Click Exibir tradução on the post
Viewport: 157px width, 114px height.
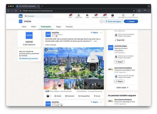point(51,45)
